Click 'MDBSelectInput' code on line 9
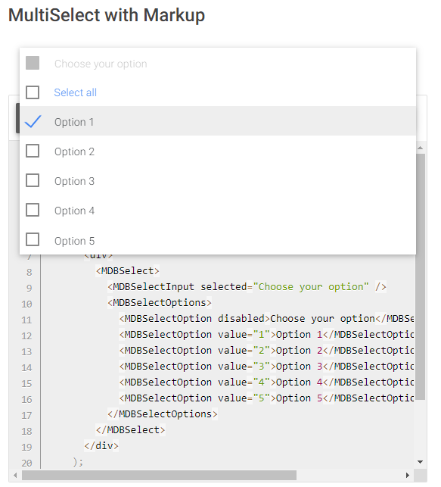The image size is (441, 487). pos(154,287)
